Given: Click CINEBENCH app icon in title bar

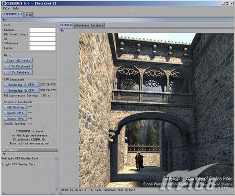Looking at the screenshot, I should coord(3,3).
